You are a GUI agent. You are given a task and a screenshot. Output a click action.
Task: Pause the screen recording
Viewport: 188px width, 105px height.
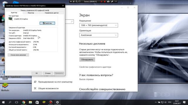pyautogui.click(x=101, y=1)
